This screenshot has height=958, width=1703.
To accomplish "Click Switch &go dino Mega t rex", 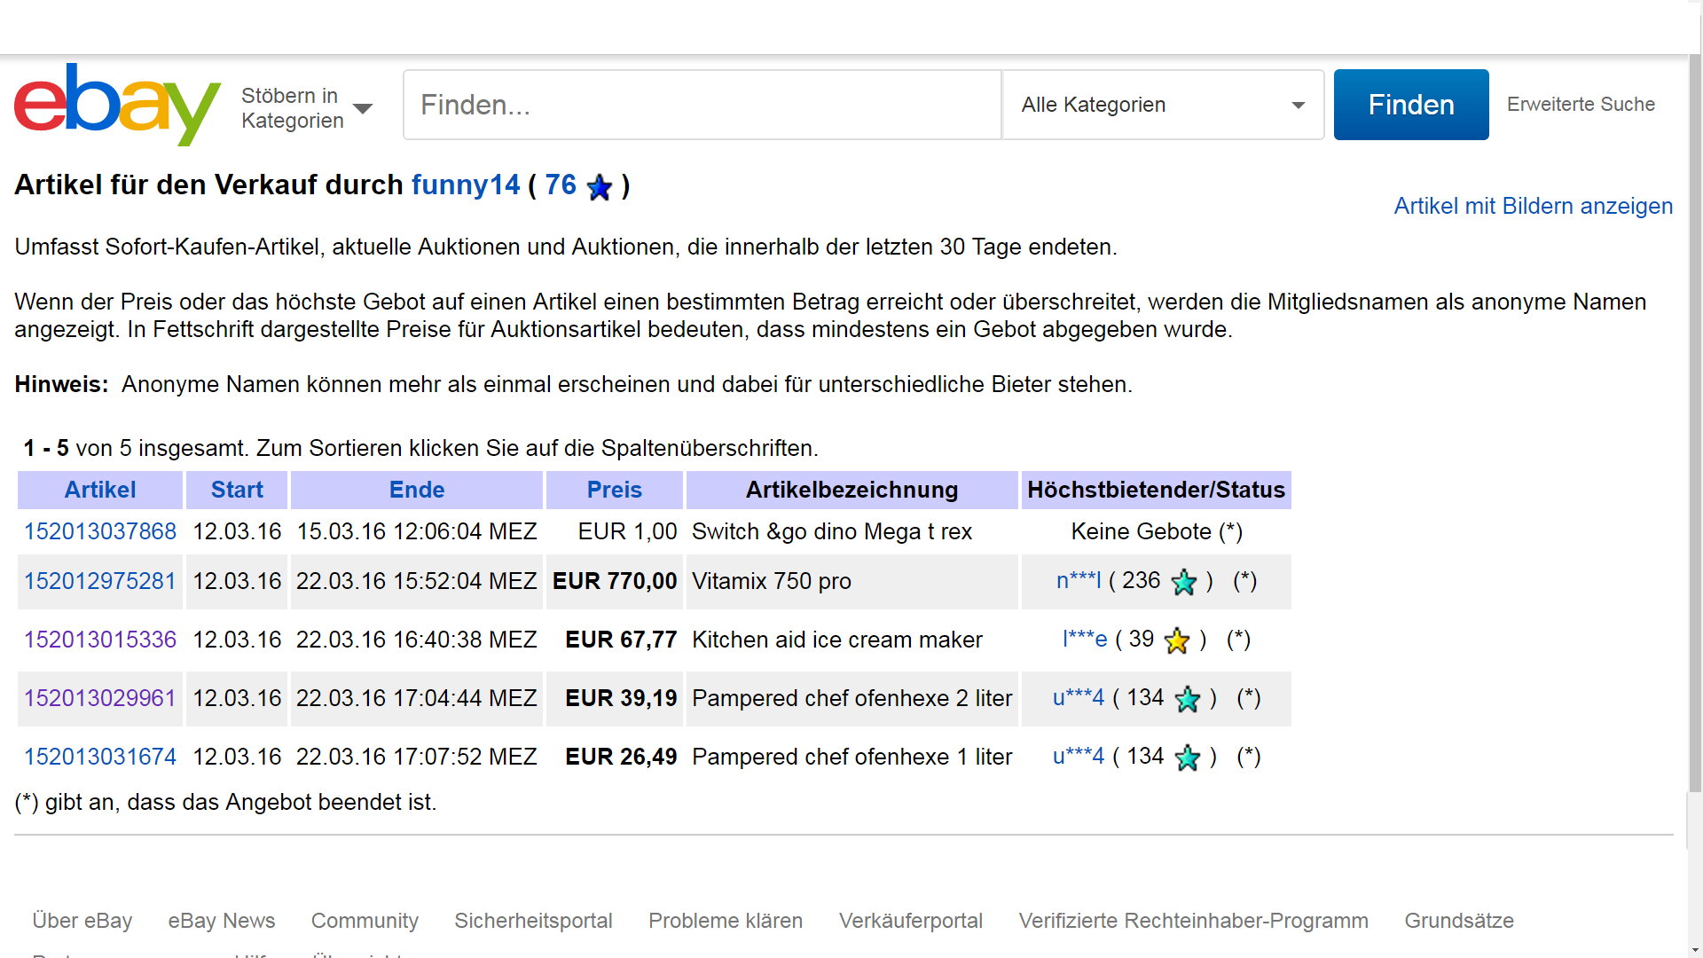I will (x=832, y=531).
